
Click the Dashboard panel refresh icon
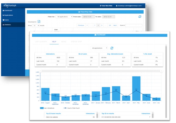click(x=112, y=48)
